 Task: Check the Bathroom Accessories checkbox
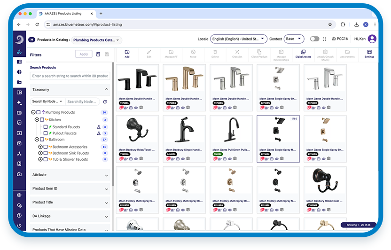pos(46,147)
